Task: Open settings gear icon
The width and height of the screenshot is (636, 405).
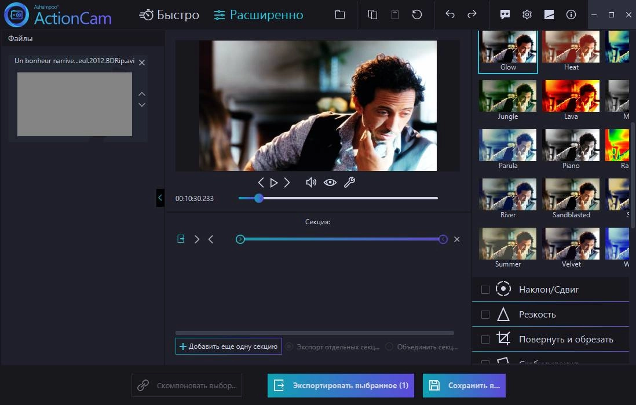Action: [x=527, y=14]
